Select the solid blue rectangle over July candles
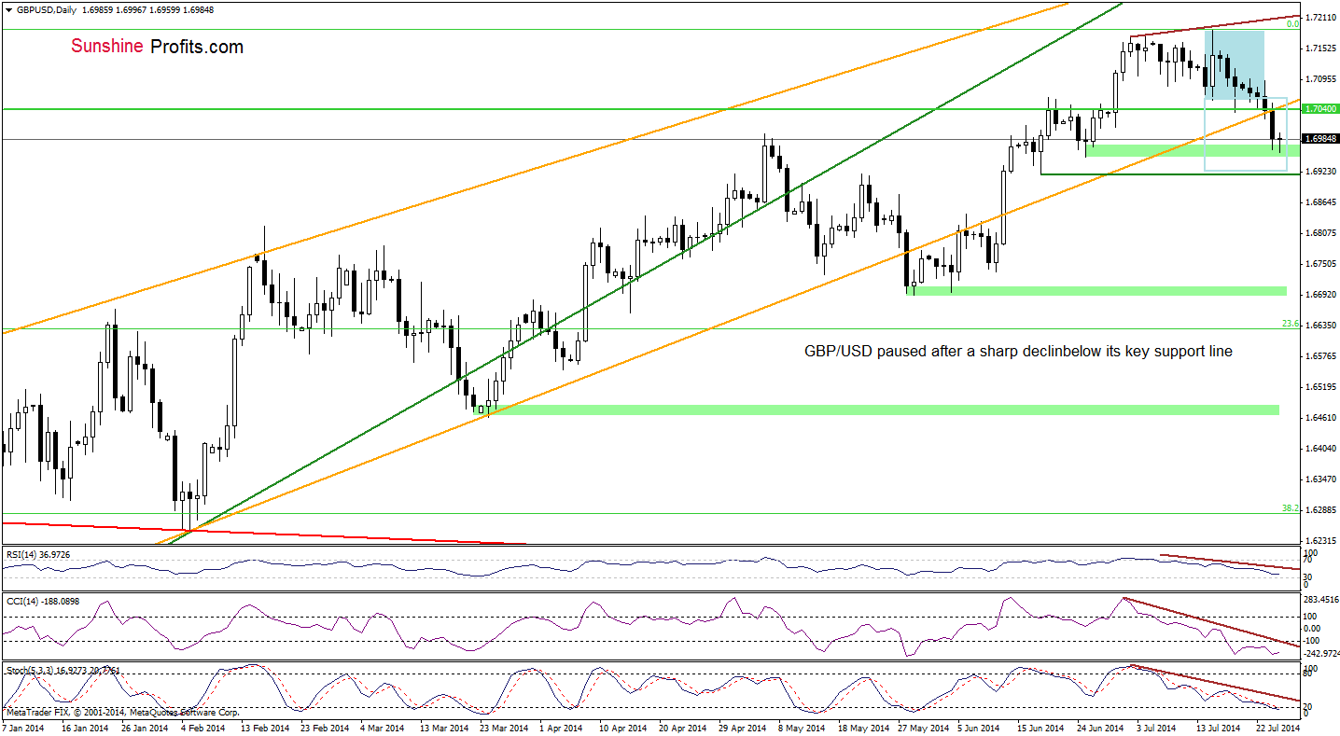 [1235, 64]
